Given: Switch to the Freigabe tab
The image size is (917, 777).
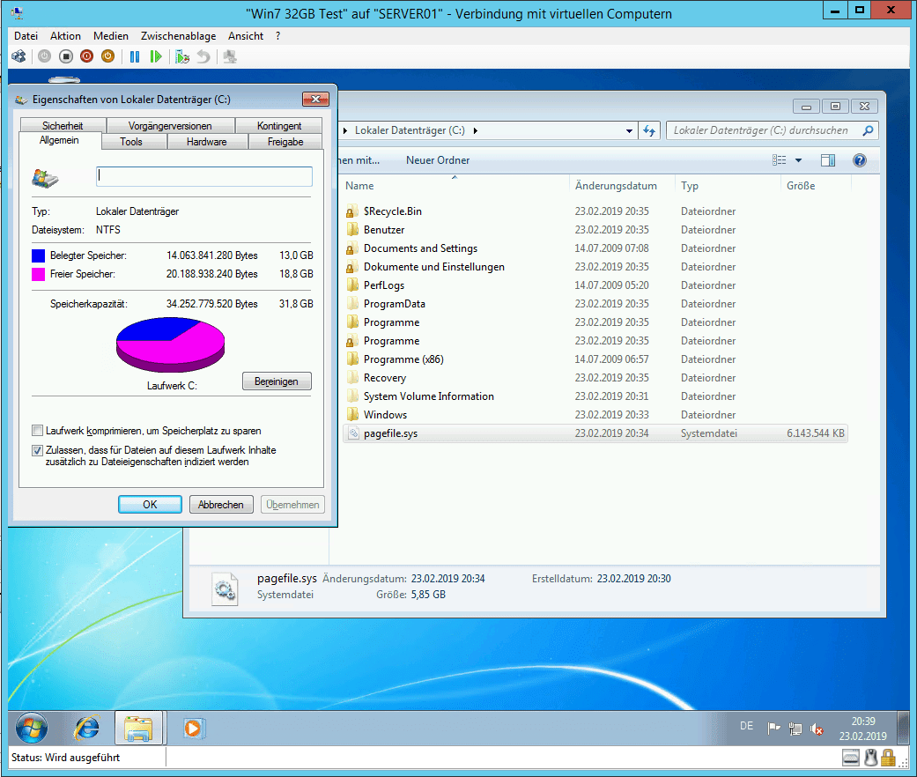Looking at the screenshot, I should coord(285,142).
